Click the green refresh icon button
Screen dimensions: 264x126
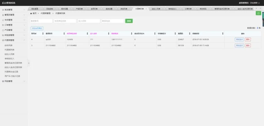tap(258, 13)
